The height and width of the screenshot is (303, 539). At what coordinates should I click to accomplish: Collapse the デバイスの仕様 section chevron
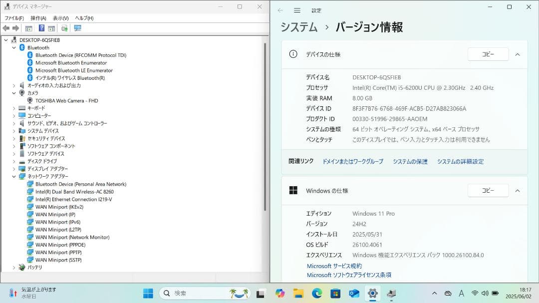517,54
